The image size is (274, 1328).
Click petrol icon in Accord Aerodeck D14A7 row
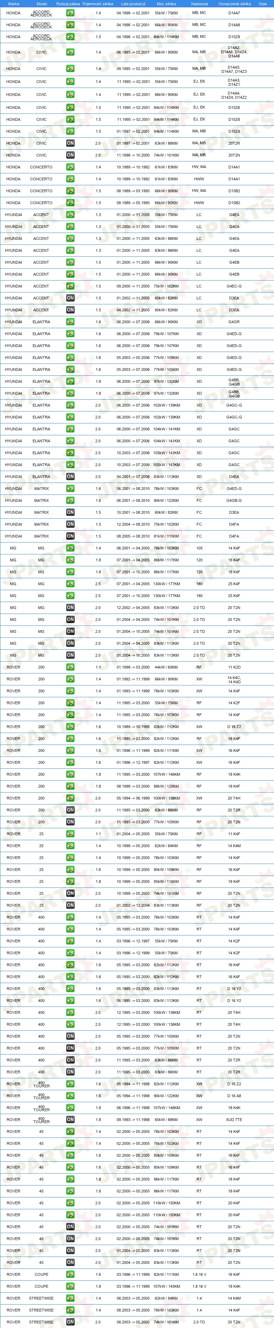click(70, 13)
